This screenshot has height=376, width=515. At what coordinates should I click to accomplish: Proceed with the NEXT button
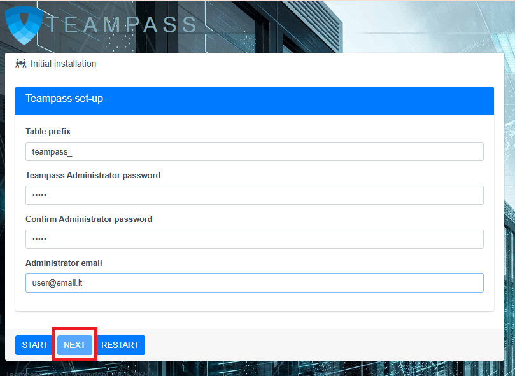(x=74, y=345)
